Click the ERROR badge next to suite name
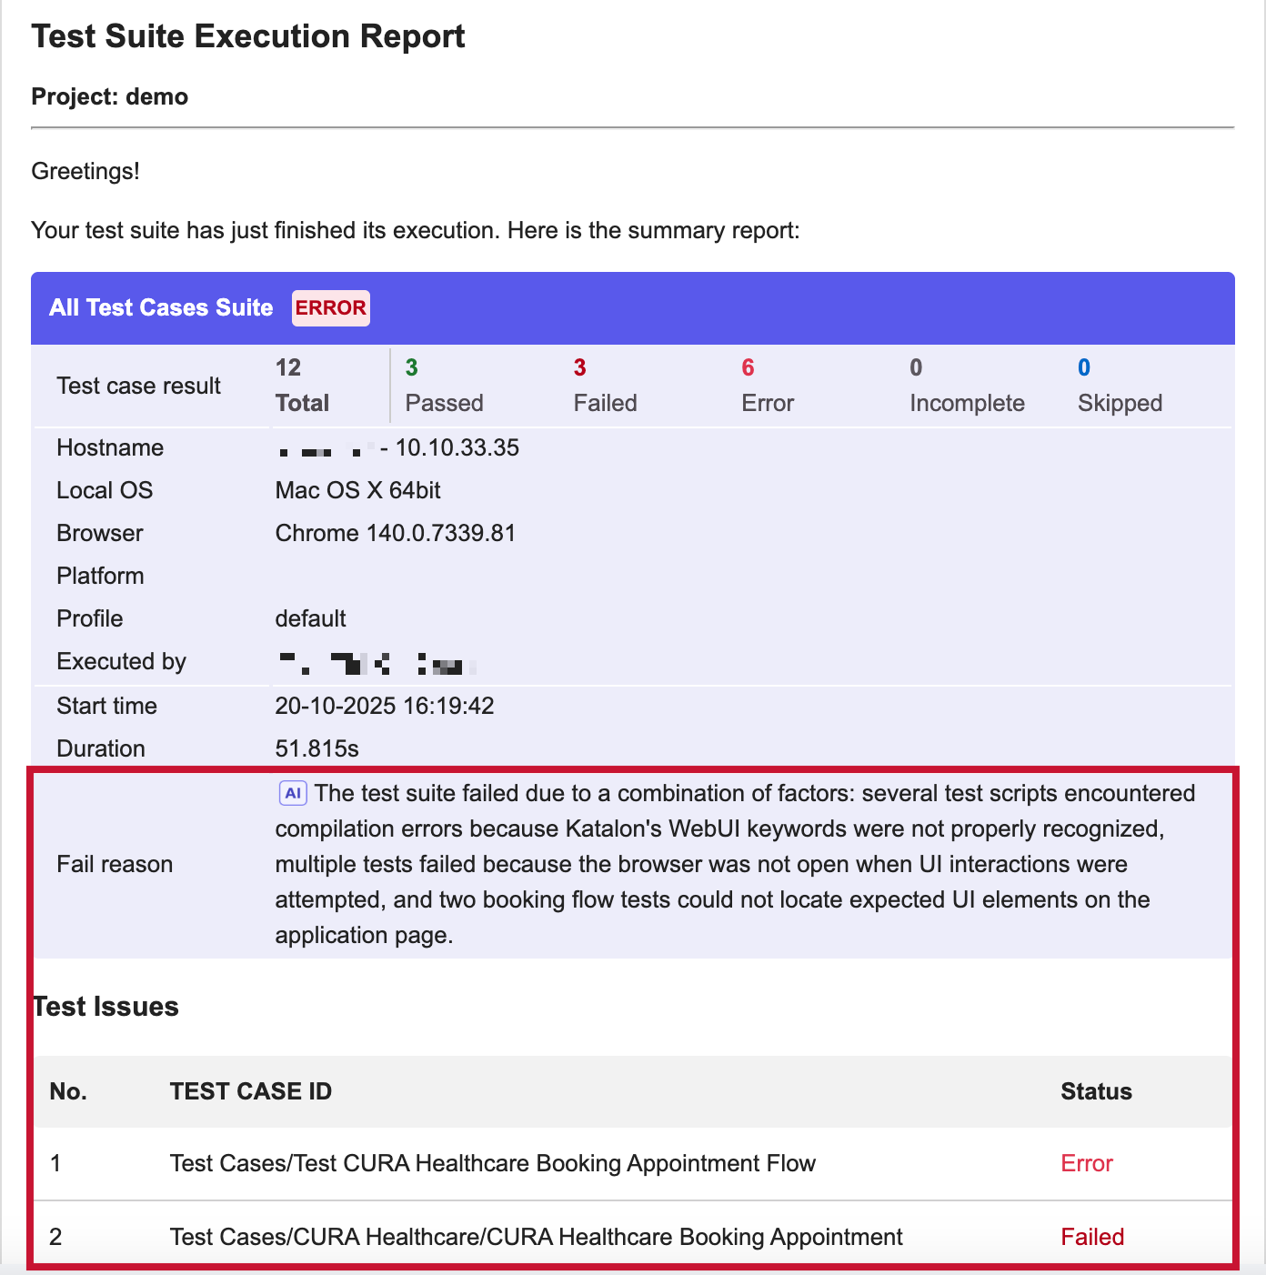 330,308
